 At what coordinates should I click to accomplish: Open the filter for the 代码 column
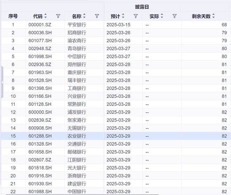(58, 16)
